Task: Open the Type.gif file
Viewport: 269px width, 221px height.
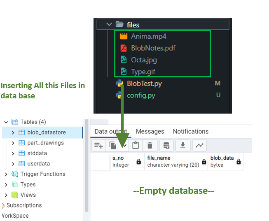Action: click(x=143, y=72)
